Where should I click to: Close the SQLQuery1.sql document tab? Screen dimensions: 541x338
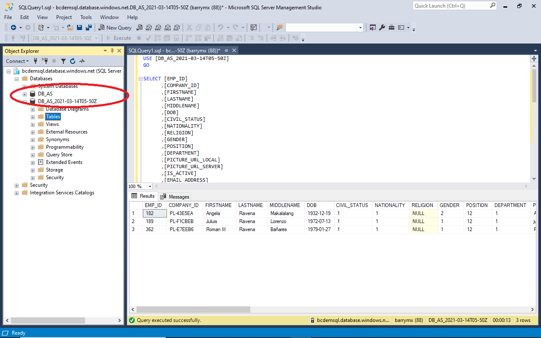click(x=234, y=50)
